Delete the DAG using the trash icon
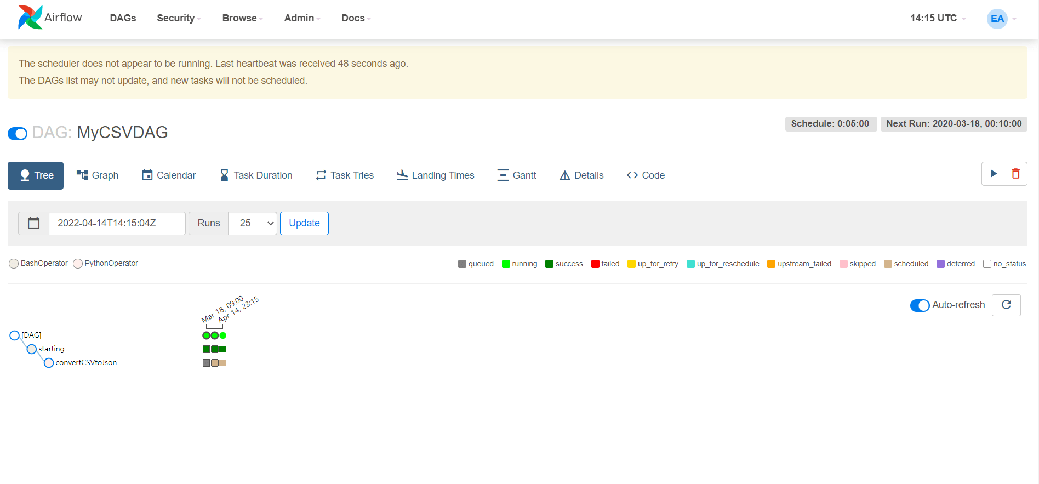1039x484 pixels. click(1015, 174)
